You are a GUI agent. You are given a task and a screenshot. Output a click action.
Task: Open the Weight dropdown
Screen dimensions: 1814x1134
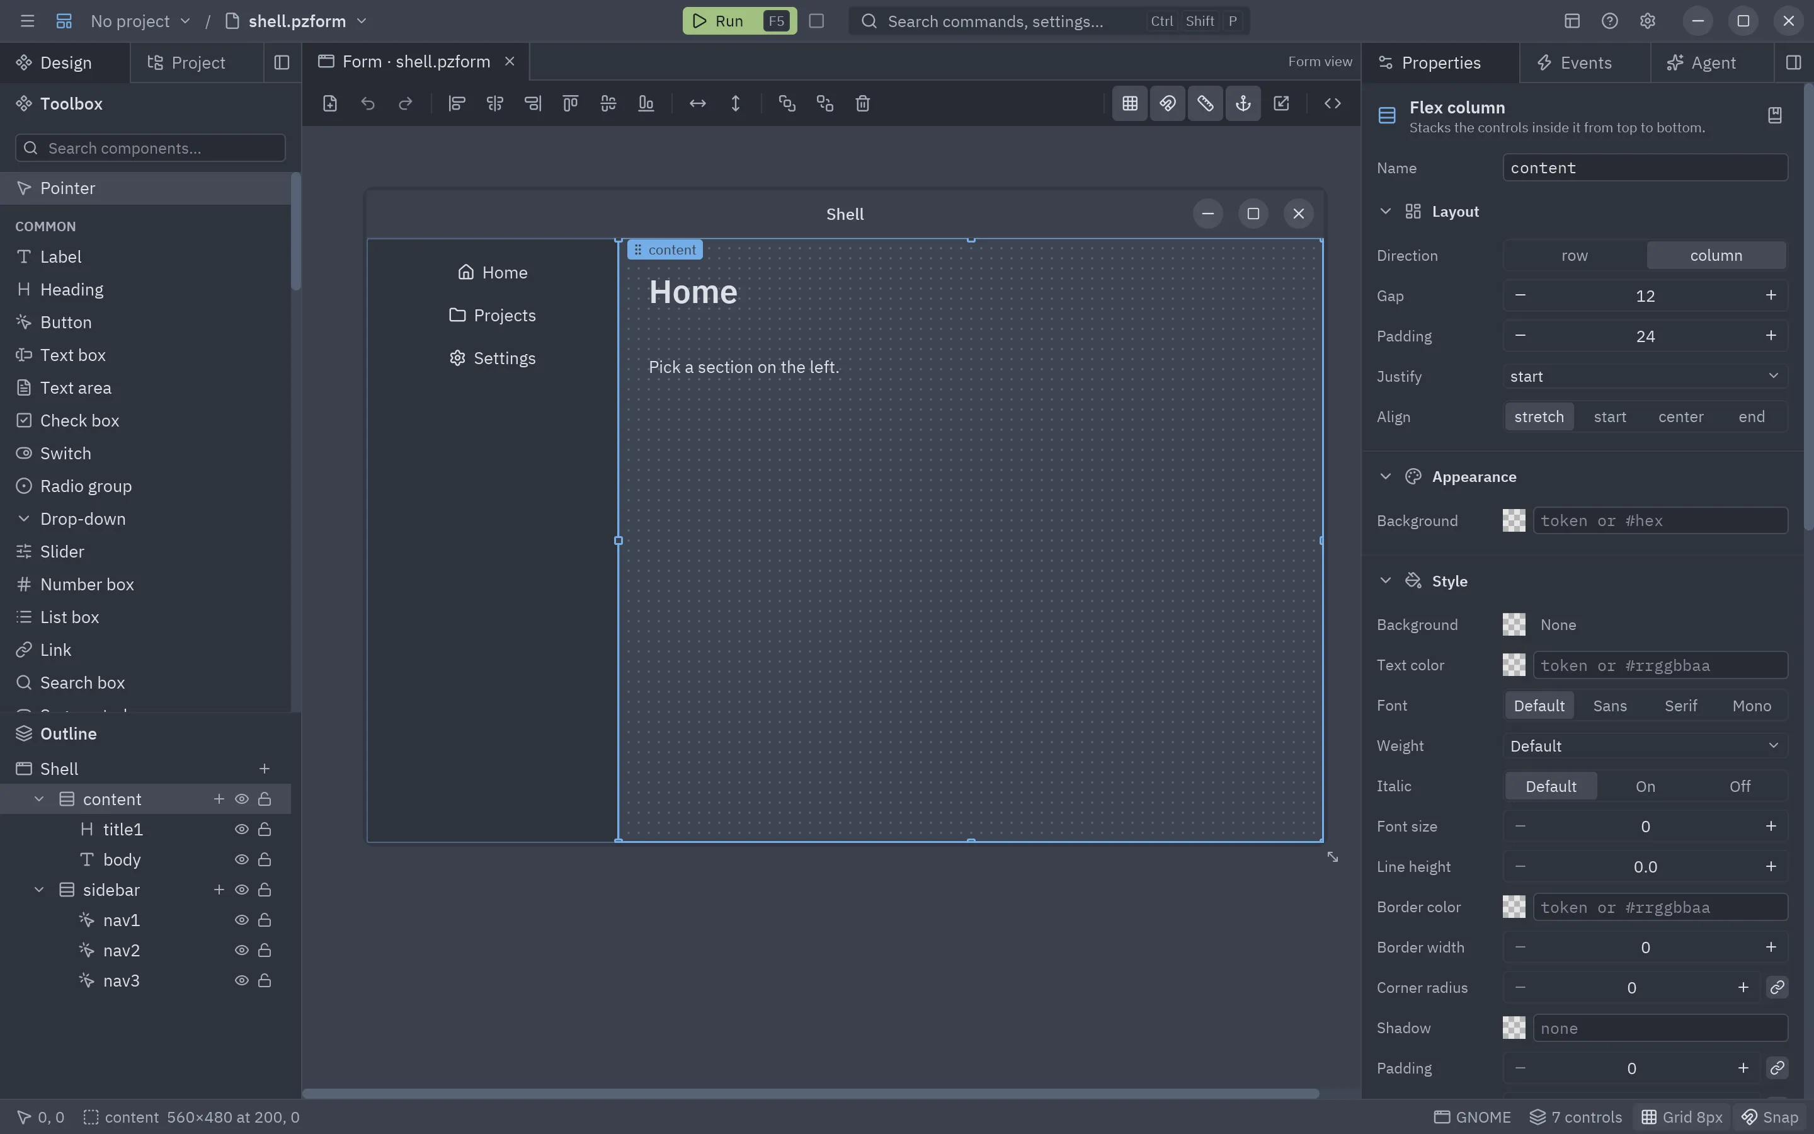tap(1645, 747)
